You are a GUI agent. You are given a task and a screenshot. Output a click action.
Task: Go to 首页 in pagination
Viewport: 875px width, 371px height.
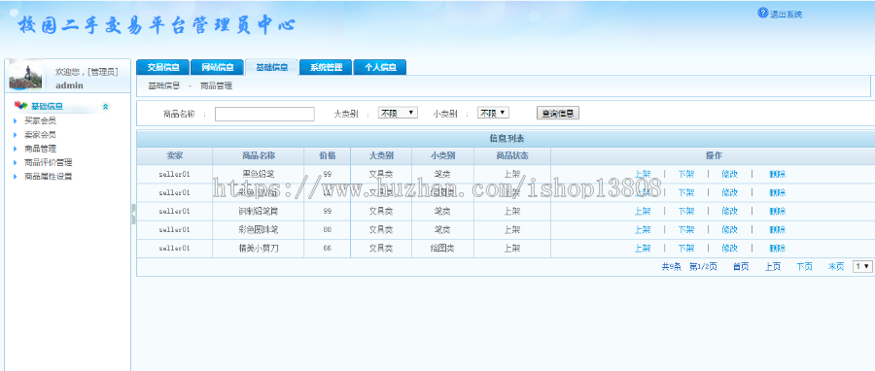coord(741,267)
